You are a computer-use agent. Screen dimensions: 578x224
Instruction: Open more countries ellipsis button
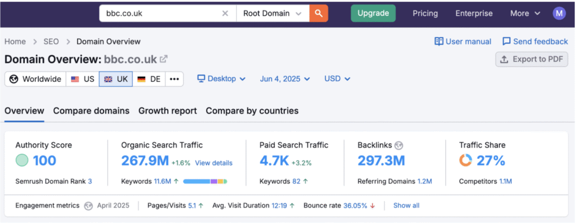coord(174,79)
